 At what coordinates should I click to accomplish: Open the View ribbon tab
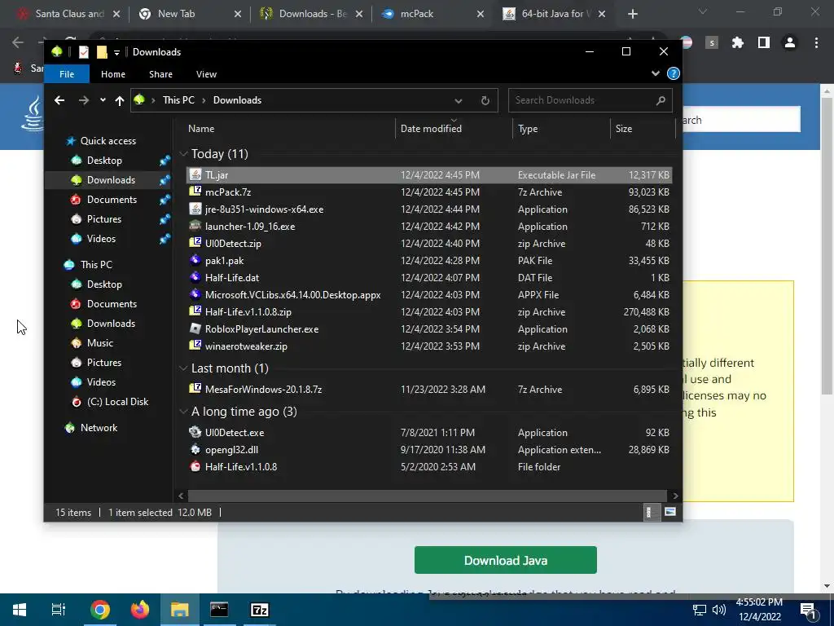(206, 74)
